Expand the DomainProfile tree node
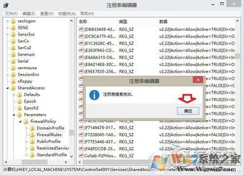This screenshot has width=244, height=176. tap(26, 128)
